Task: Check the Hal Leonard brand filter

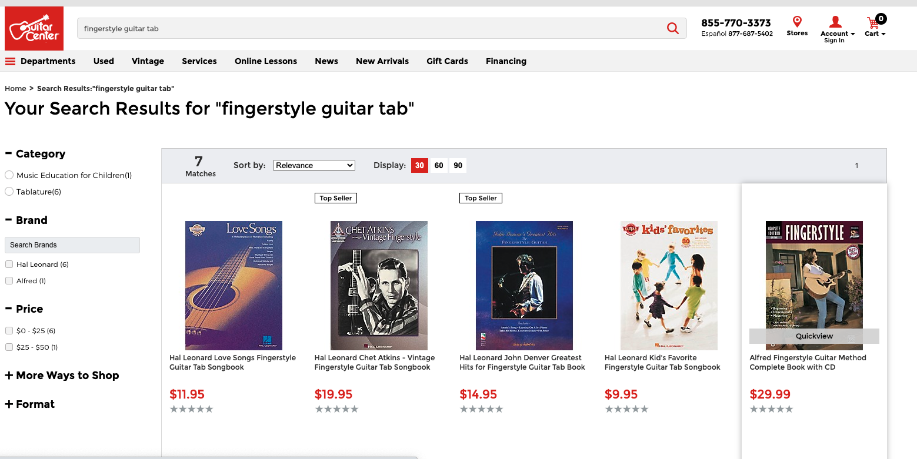Action: (x=9, y=264)
